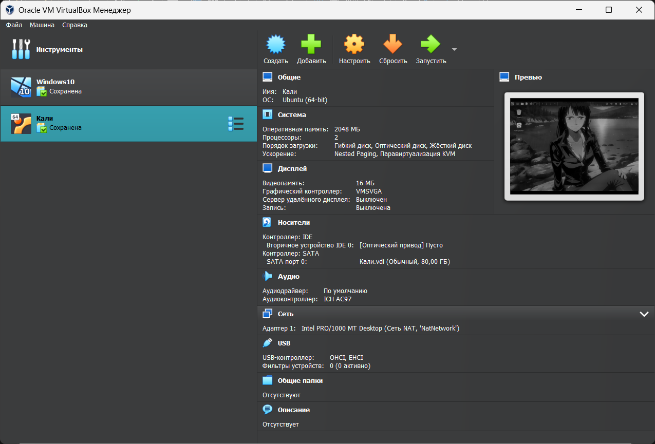This screenshot has width=655, height=444.
Task: Click the 'OHCI, EHCI' USB controller value
Action: [x=346, y=357]
